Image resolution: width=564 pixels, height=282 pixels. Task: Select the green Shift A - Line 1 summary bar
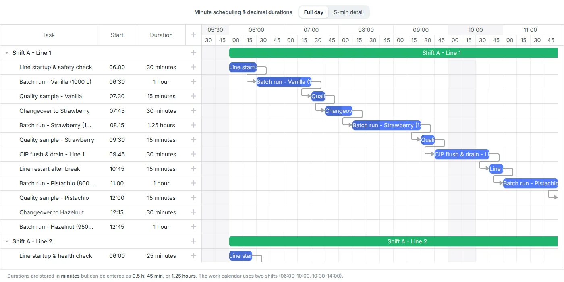coord(393,53)
